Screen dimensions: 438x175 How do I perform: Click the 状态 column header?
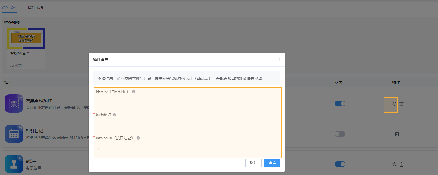point(339,82)
